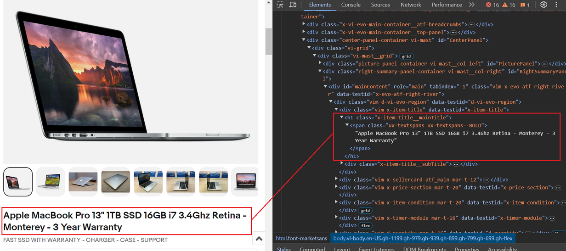Viewport: 566px width, 251px height.
Task: Collapse the ux-textspans--BOLD span node
Action: point(347,125)
